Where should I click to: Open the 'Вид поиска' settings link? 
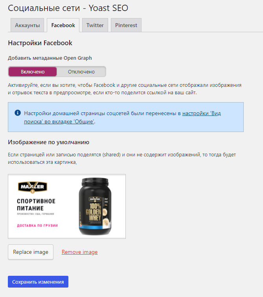tap(122, 117)
